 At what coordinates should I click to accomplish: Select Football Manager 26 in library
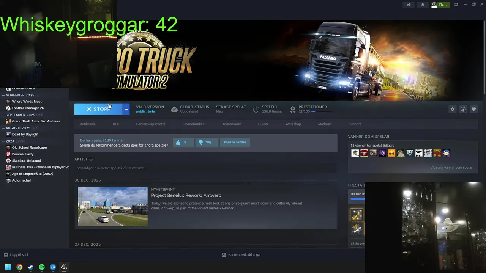pyautogui.click(x=28, y=108)
